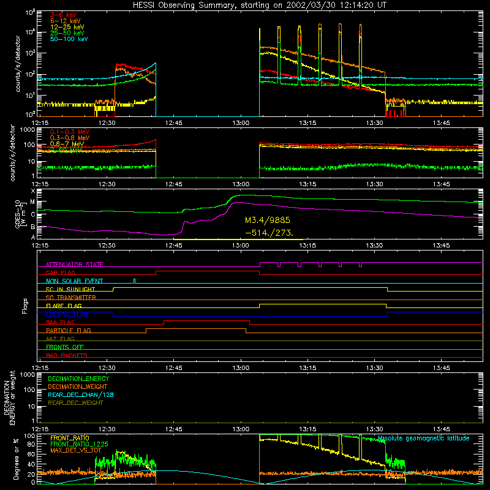This screenshot has width=490, height=490.
Task: Click the B class label on GOES axis
Action: coord(32,227)
